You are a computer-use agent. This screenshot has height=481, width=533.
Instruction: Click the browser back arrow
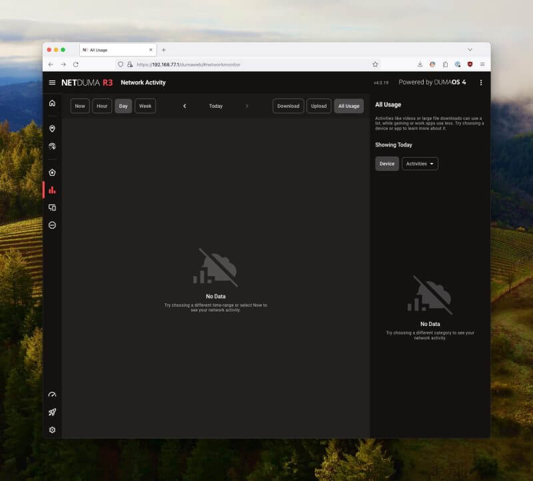tap(51, 65)
